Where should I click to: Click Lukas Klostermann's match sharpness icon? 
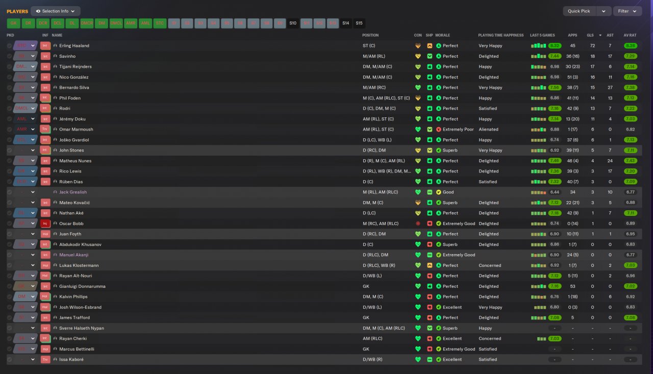pos(430,265)
